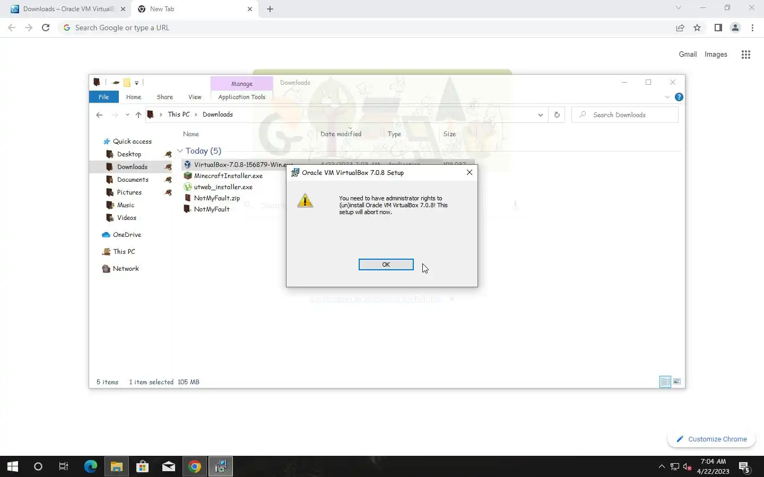Refresh the Downloads folder
The height and width of the screenshot is (477, 764).
[557, 114]
